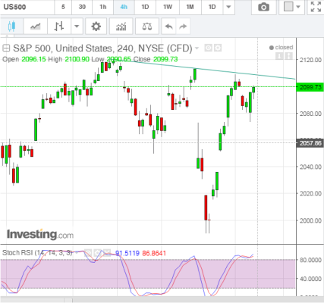Undo the last chart action

click(x=168, y=26)
